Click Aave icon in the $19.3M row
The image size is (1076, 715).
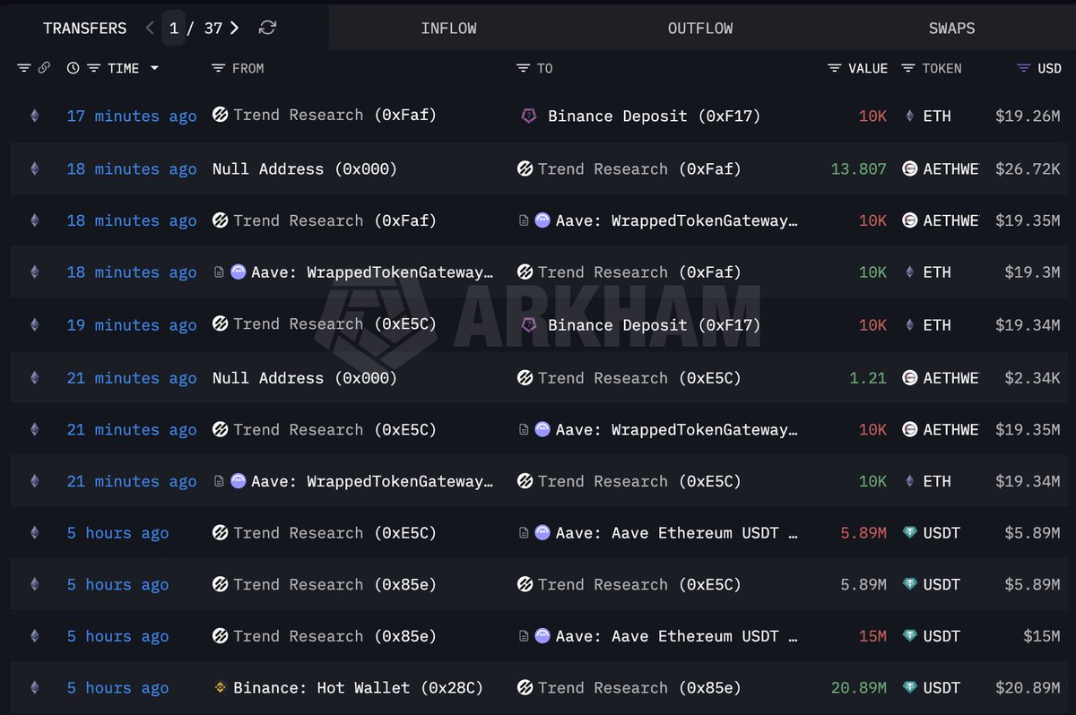pyautogui.click(x=238, y=272)
